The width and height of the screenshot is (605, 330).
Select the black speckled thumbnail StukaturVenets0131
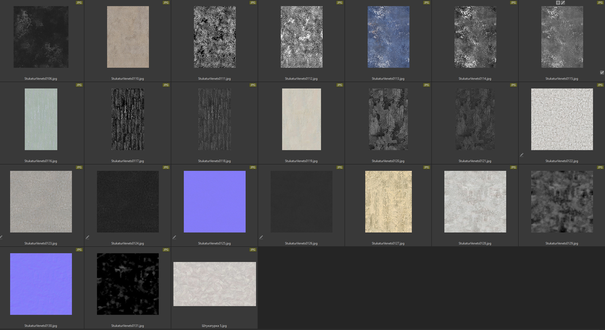point(128,284)
